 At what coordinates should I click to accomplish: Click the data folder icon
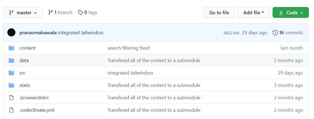tap(11, 60)
